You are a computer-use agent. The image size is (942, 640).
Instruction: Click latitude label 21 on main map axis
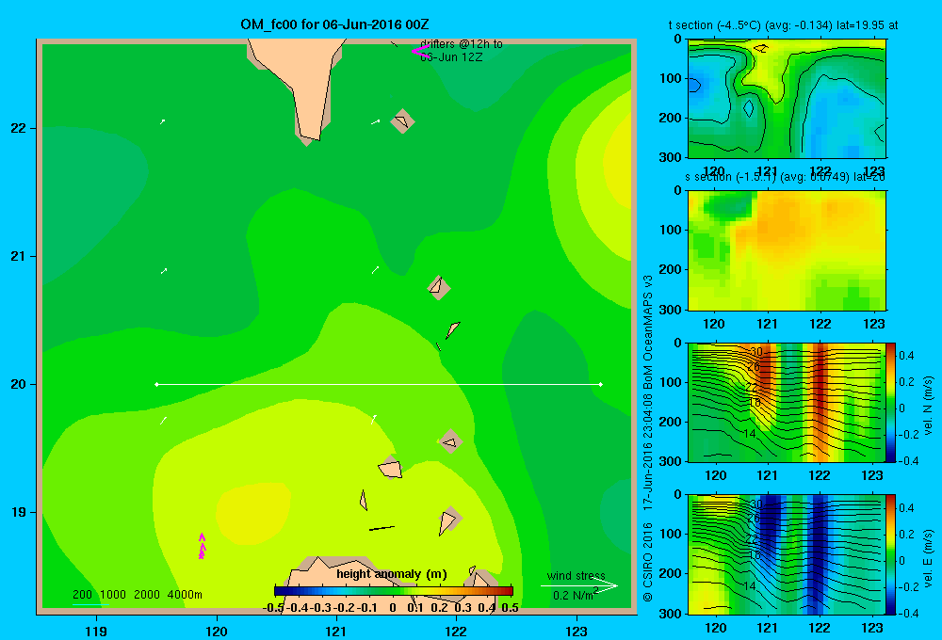pyautogui.click(x=19, y=256)
